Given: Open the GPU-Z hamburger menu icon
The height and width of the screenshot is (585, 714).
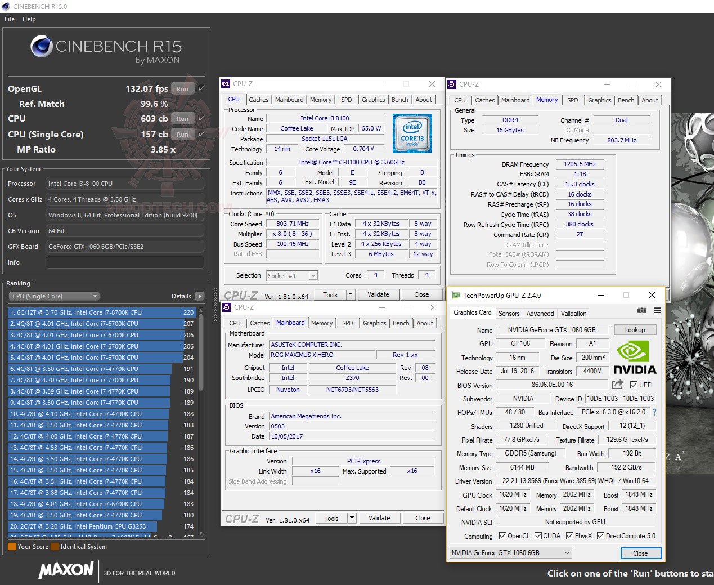Looking at the screenshot, I should click(657, 310).
